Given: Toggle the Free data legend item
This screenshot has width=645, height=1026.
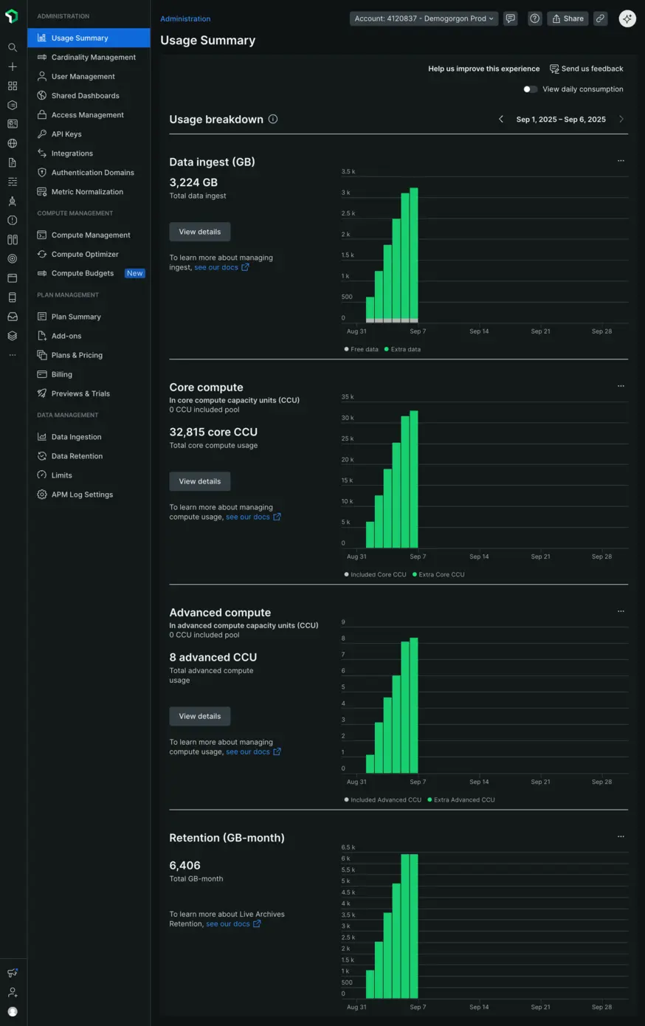Looking at the screenshot, I should 362,349.
